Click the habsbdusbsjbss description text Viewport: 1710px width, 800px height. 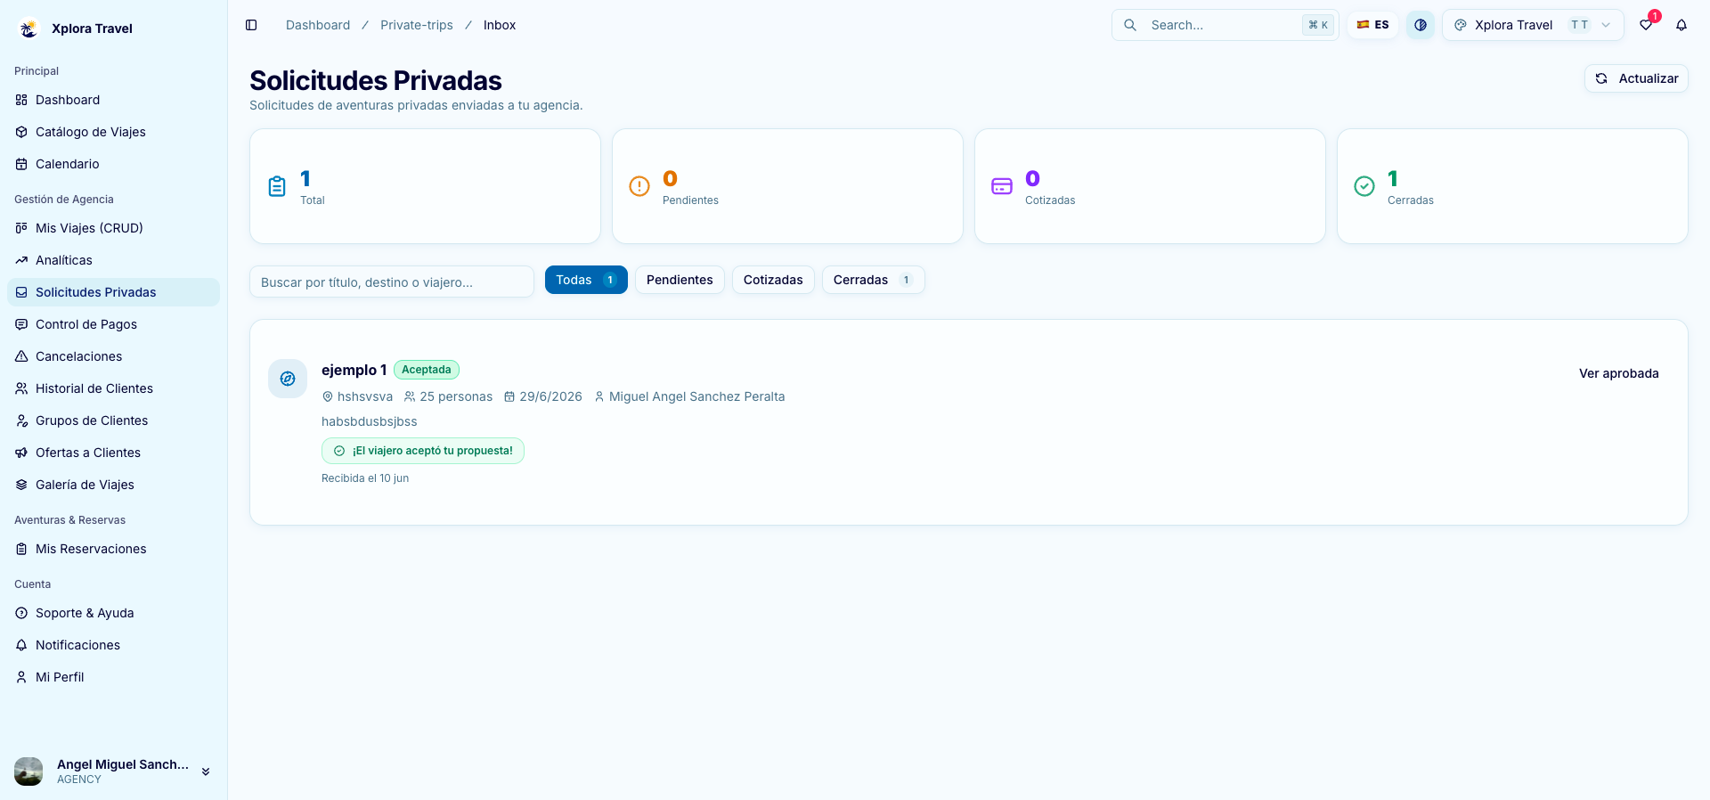click(x=369, y=421)
